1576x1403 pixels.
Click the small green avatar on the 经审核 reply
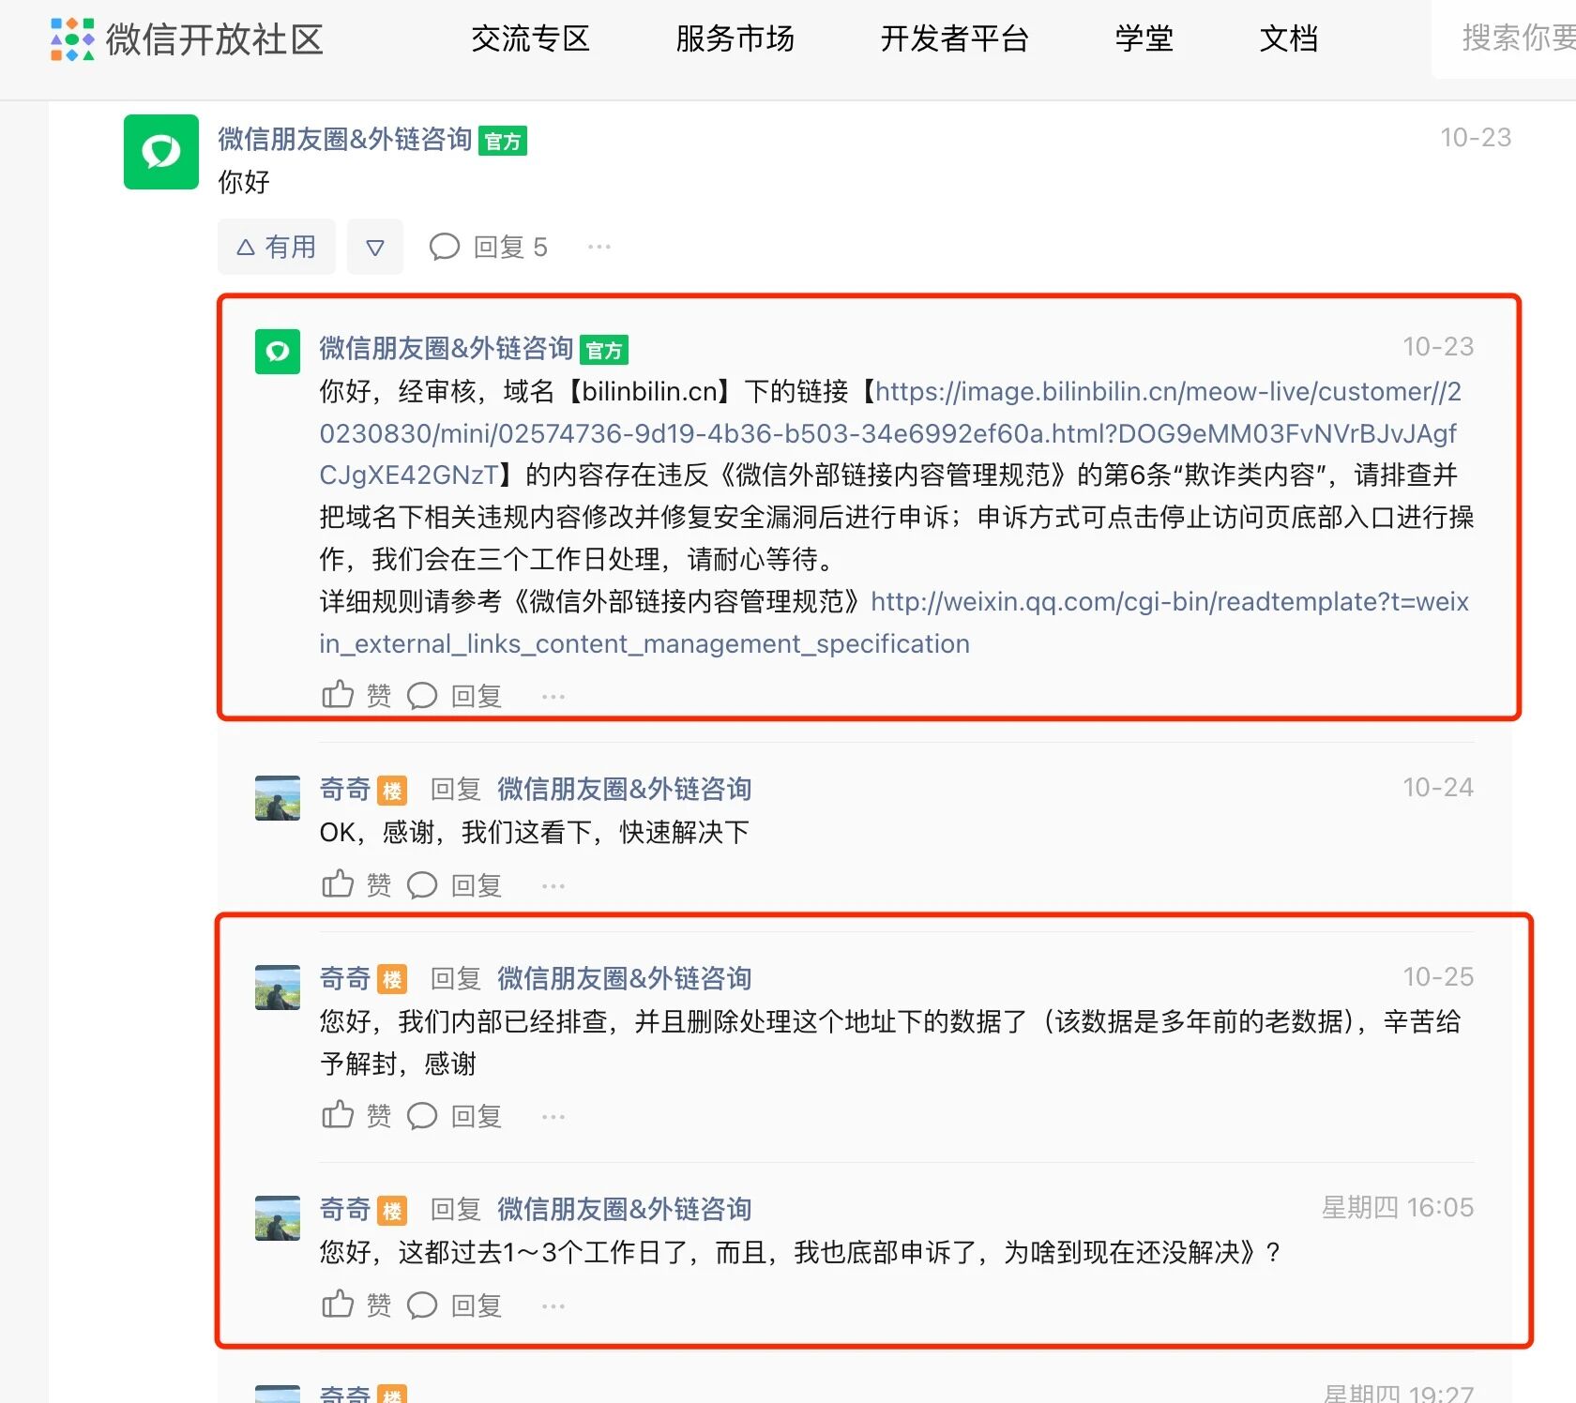point(278,352)
